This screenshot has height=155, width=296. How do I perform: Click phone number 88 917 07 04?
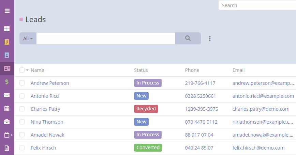[199, 135]
